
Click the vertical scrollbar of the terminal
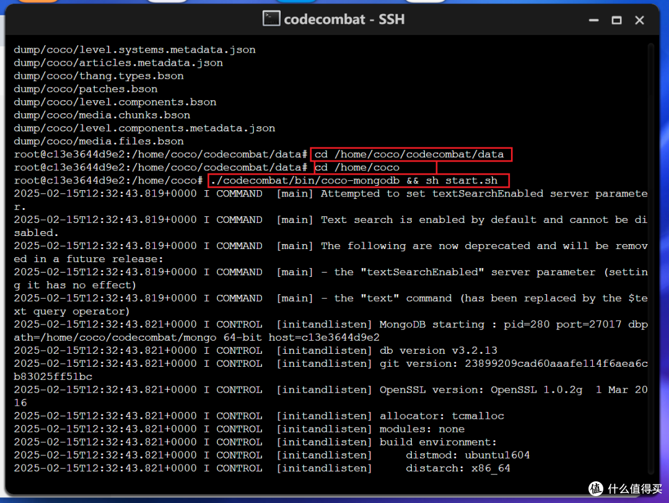(650, 248)
